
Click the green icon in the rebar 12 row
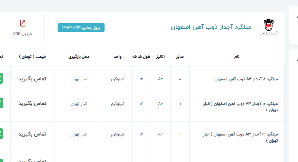(x=1, y=134)
